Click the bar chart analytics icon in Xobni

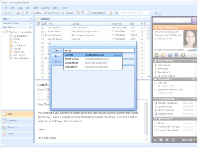pyautogui.click(x=157, y=55)
